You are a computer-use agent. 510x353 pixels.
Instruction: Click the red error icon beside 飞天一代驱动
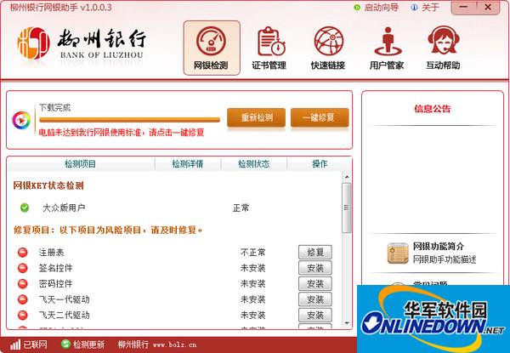click(22, 299)
